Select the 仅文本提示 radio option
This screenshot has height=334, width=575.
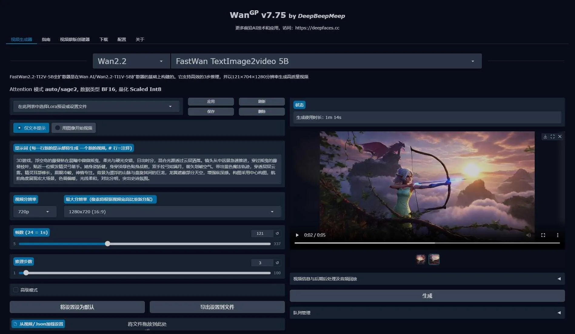click(x=31, y=128)
